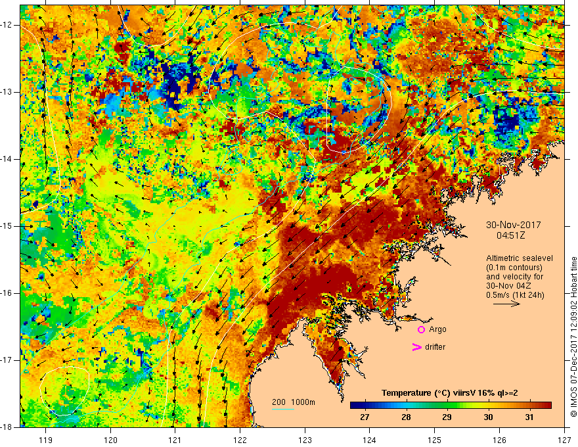578x447 pixels.
Task: Click longitude axis label 121
Action: point(175,440)
